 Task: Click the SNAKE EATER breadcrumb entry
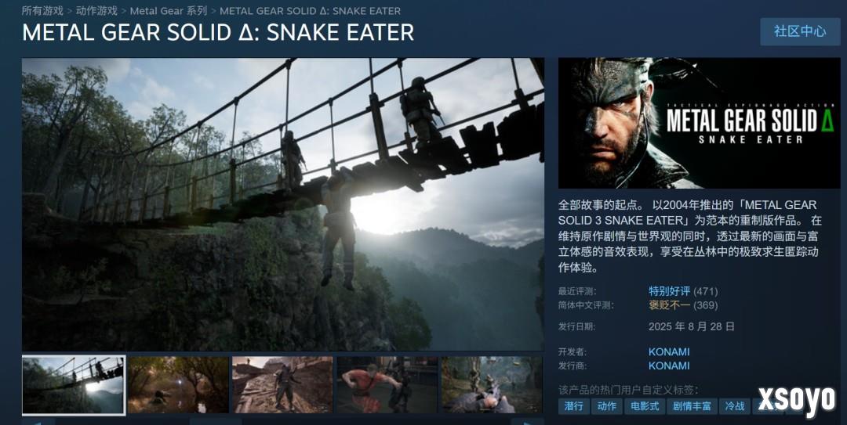pyautogui.click(x=310, y=11)
